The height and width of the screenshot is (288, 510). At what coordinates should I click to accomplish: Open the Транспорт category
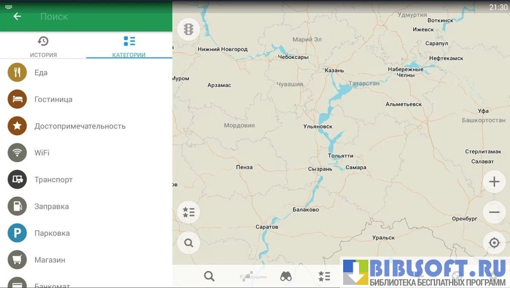[x=54, y=180]
